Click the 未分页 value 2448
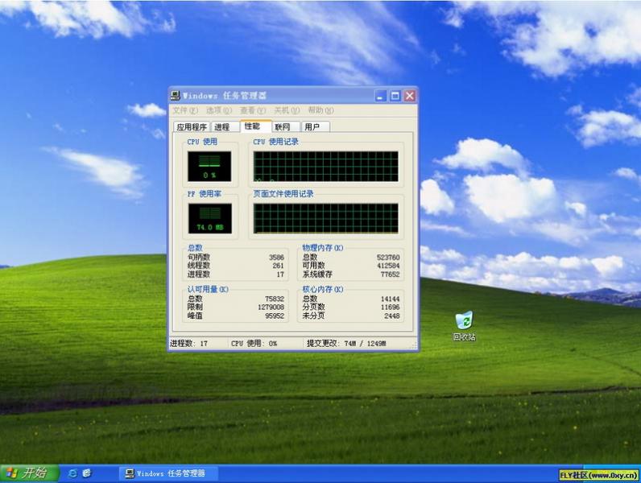641x483 pixels. pyautogui.click(x=392, y=316)
